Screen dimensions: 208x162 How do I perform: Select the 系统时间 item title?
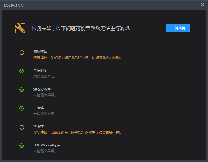(40, 70)
